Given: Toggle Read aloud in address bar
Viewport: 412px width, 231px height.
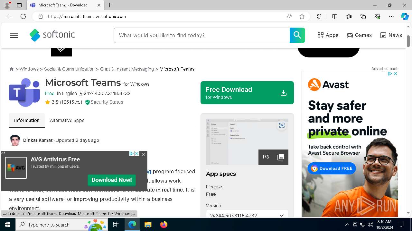Looking at the screenshot, I should [x=289, y=16].
